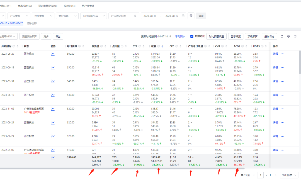
Task: Edit the 2023-06-19 $50.00 campaign via 编辑
Action: pos(275,67)
